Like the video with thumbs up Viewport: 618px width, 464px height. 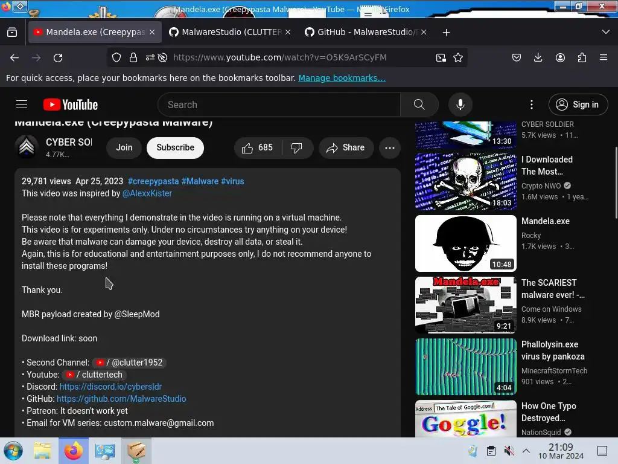[x=258, y=147]
